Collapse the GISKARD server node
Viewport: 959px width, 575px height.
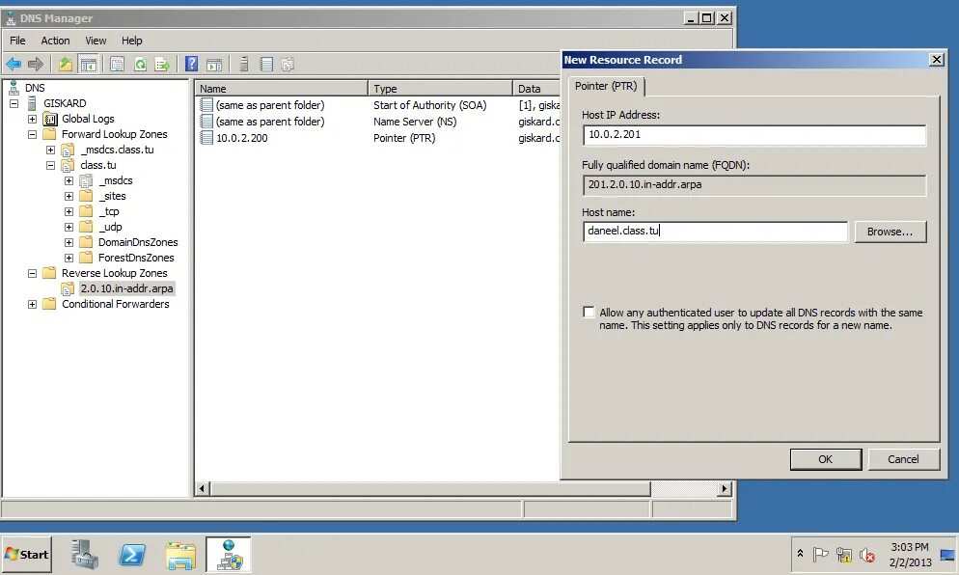coord(14,103)
